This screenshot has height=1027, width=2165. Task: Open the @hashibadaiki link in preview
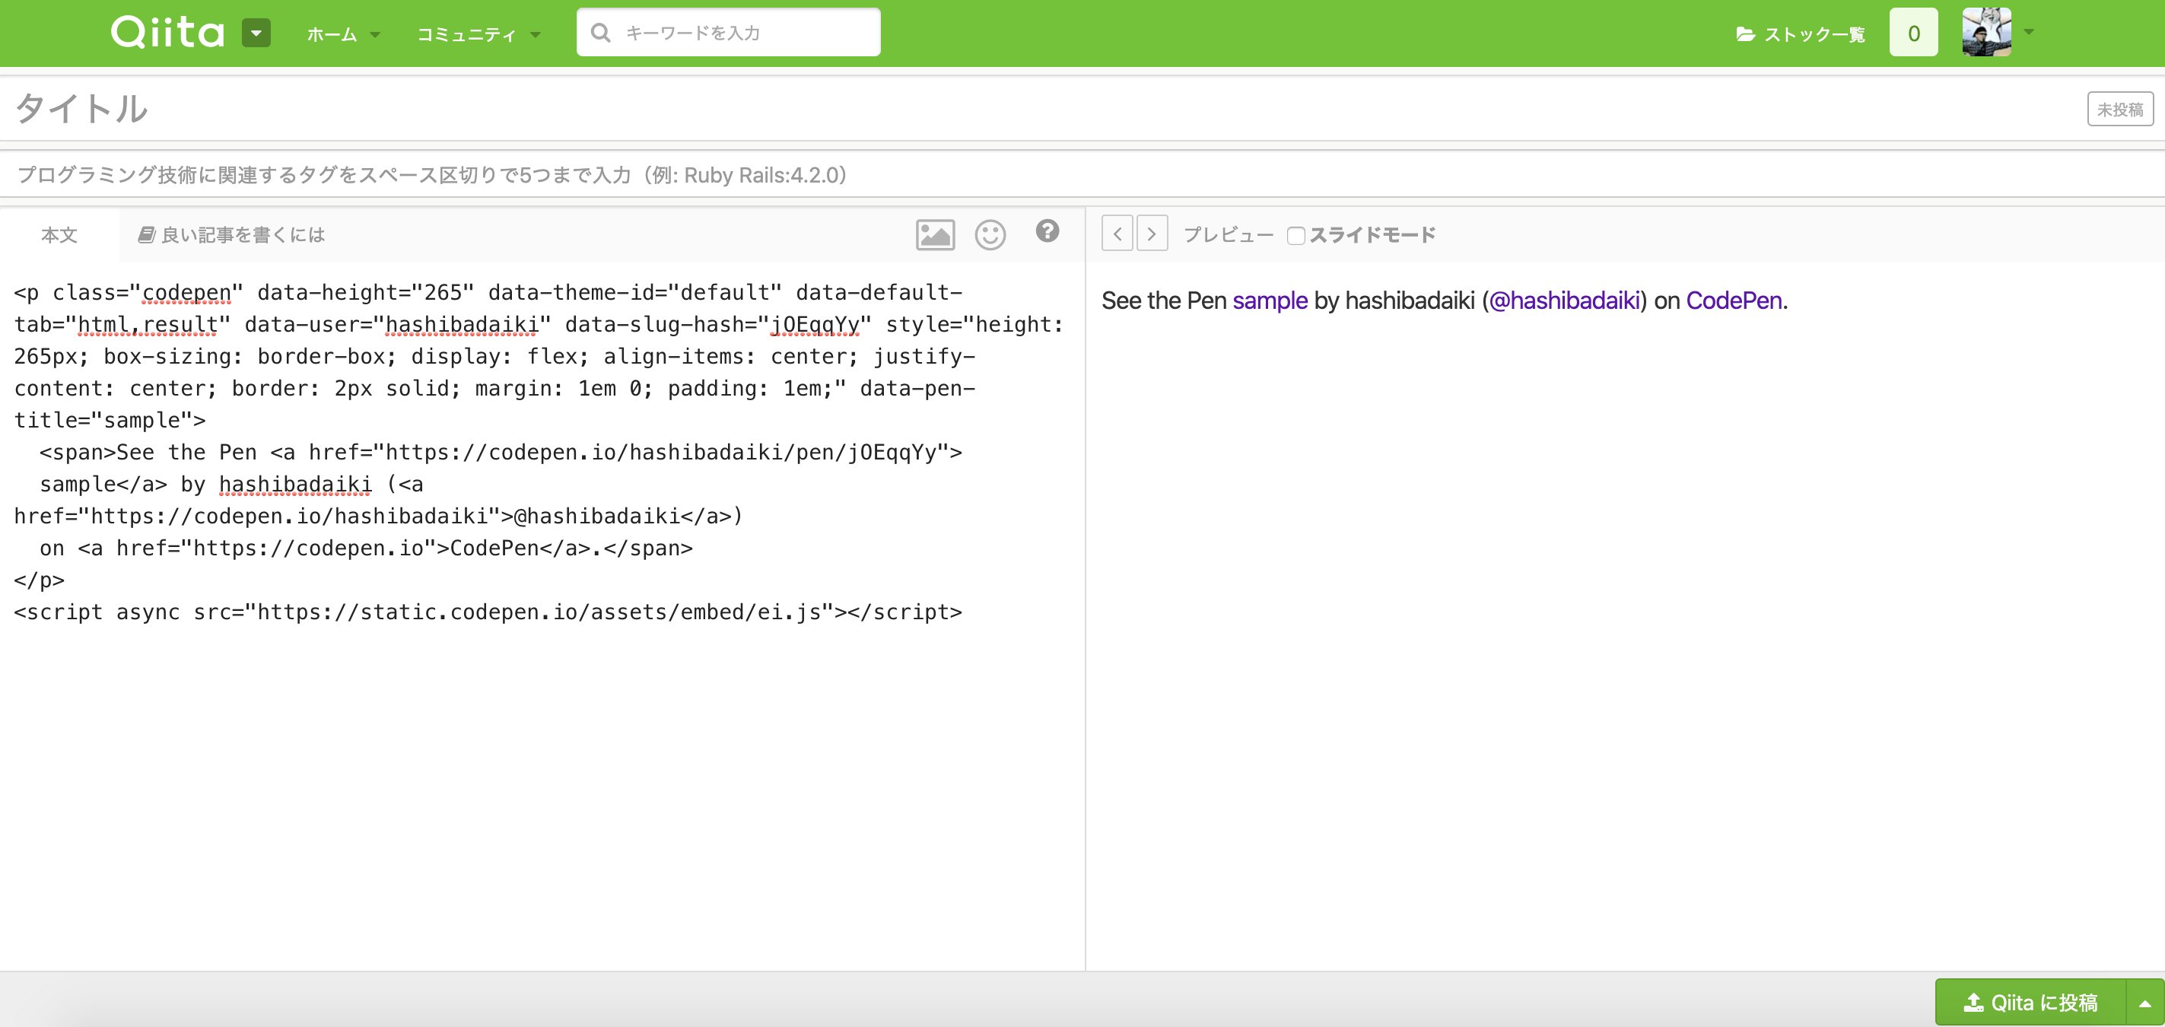tap(1564, 300)
